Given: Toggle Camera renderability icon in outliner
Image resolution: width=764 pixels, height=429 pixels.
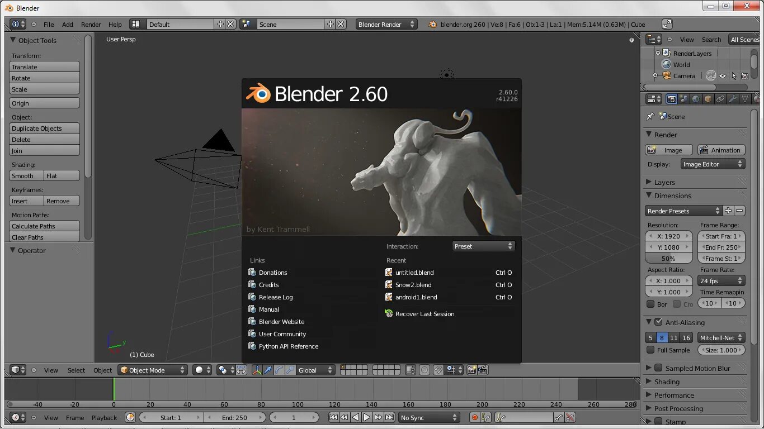Looking at the screenshot, I should pos(744,76).
